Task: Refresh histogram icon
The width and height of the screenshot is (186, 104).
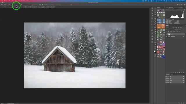Action: [x=184, y=10]
